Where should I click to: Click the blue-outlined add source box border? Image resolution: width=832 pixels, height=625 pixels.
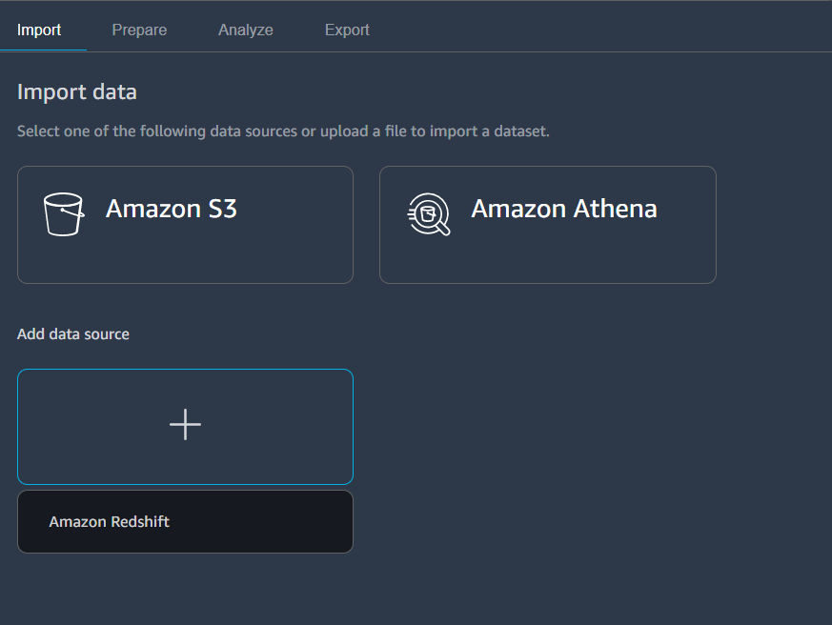pos(185,370)
